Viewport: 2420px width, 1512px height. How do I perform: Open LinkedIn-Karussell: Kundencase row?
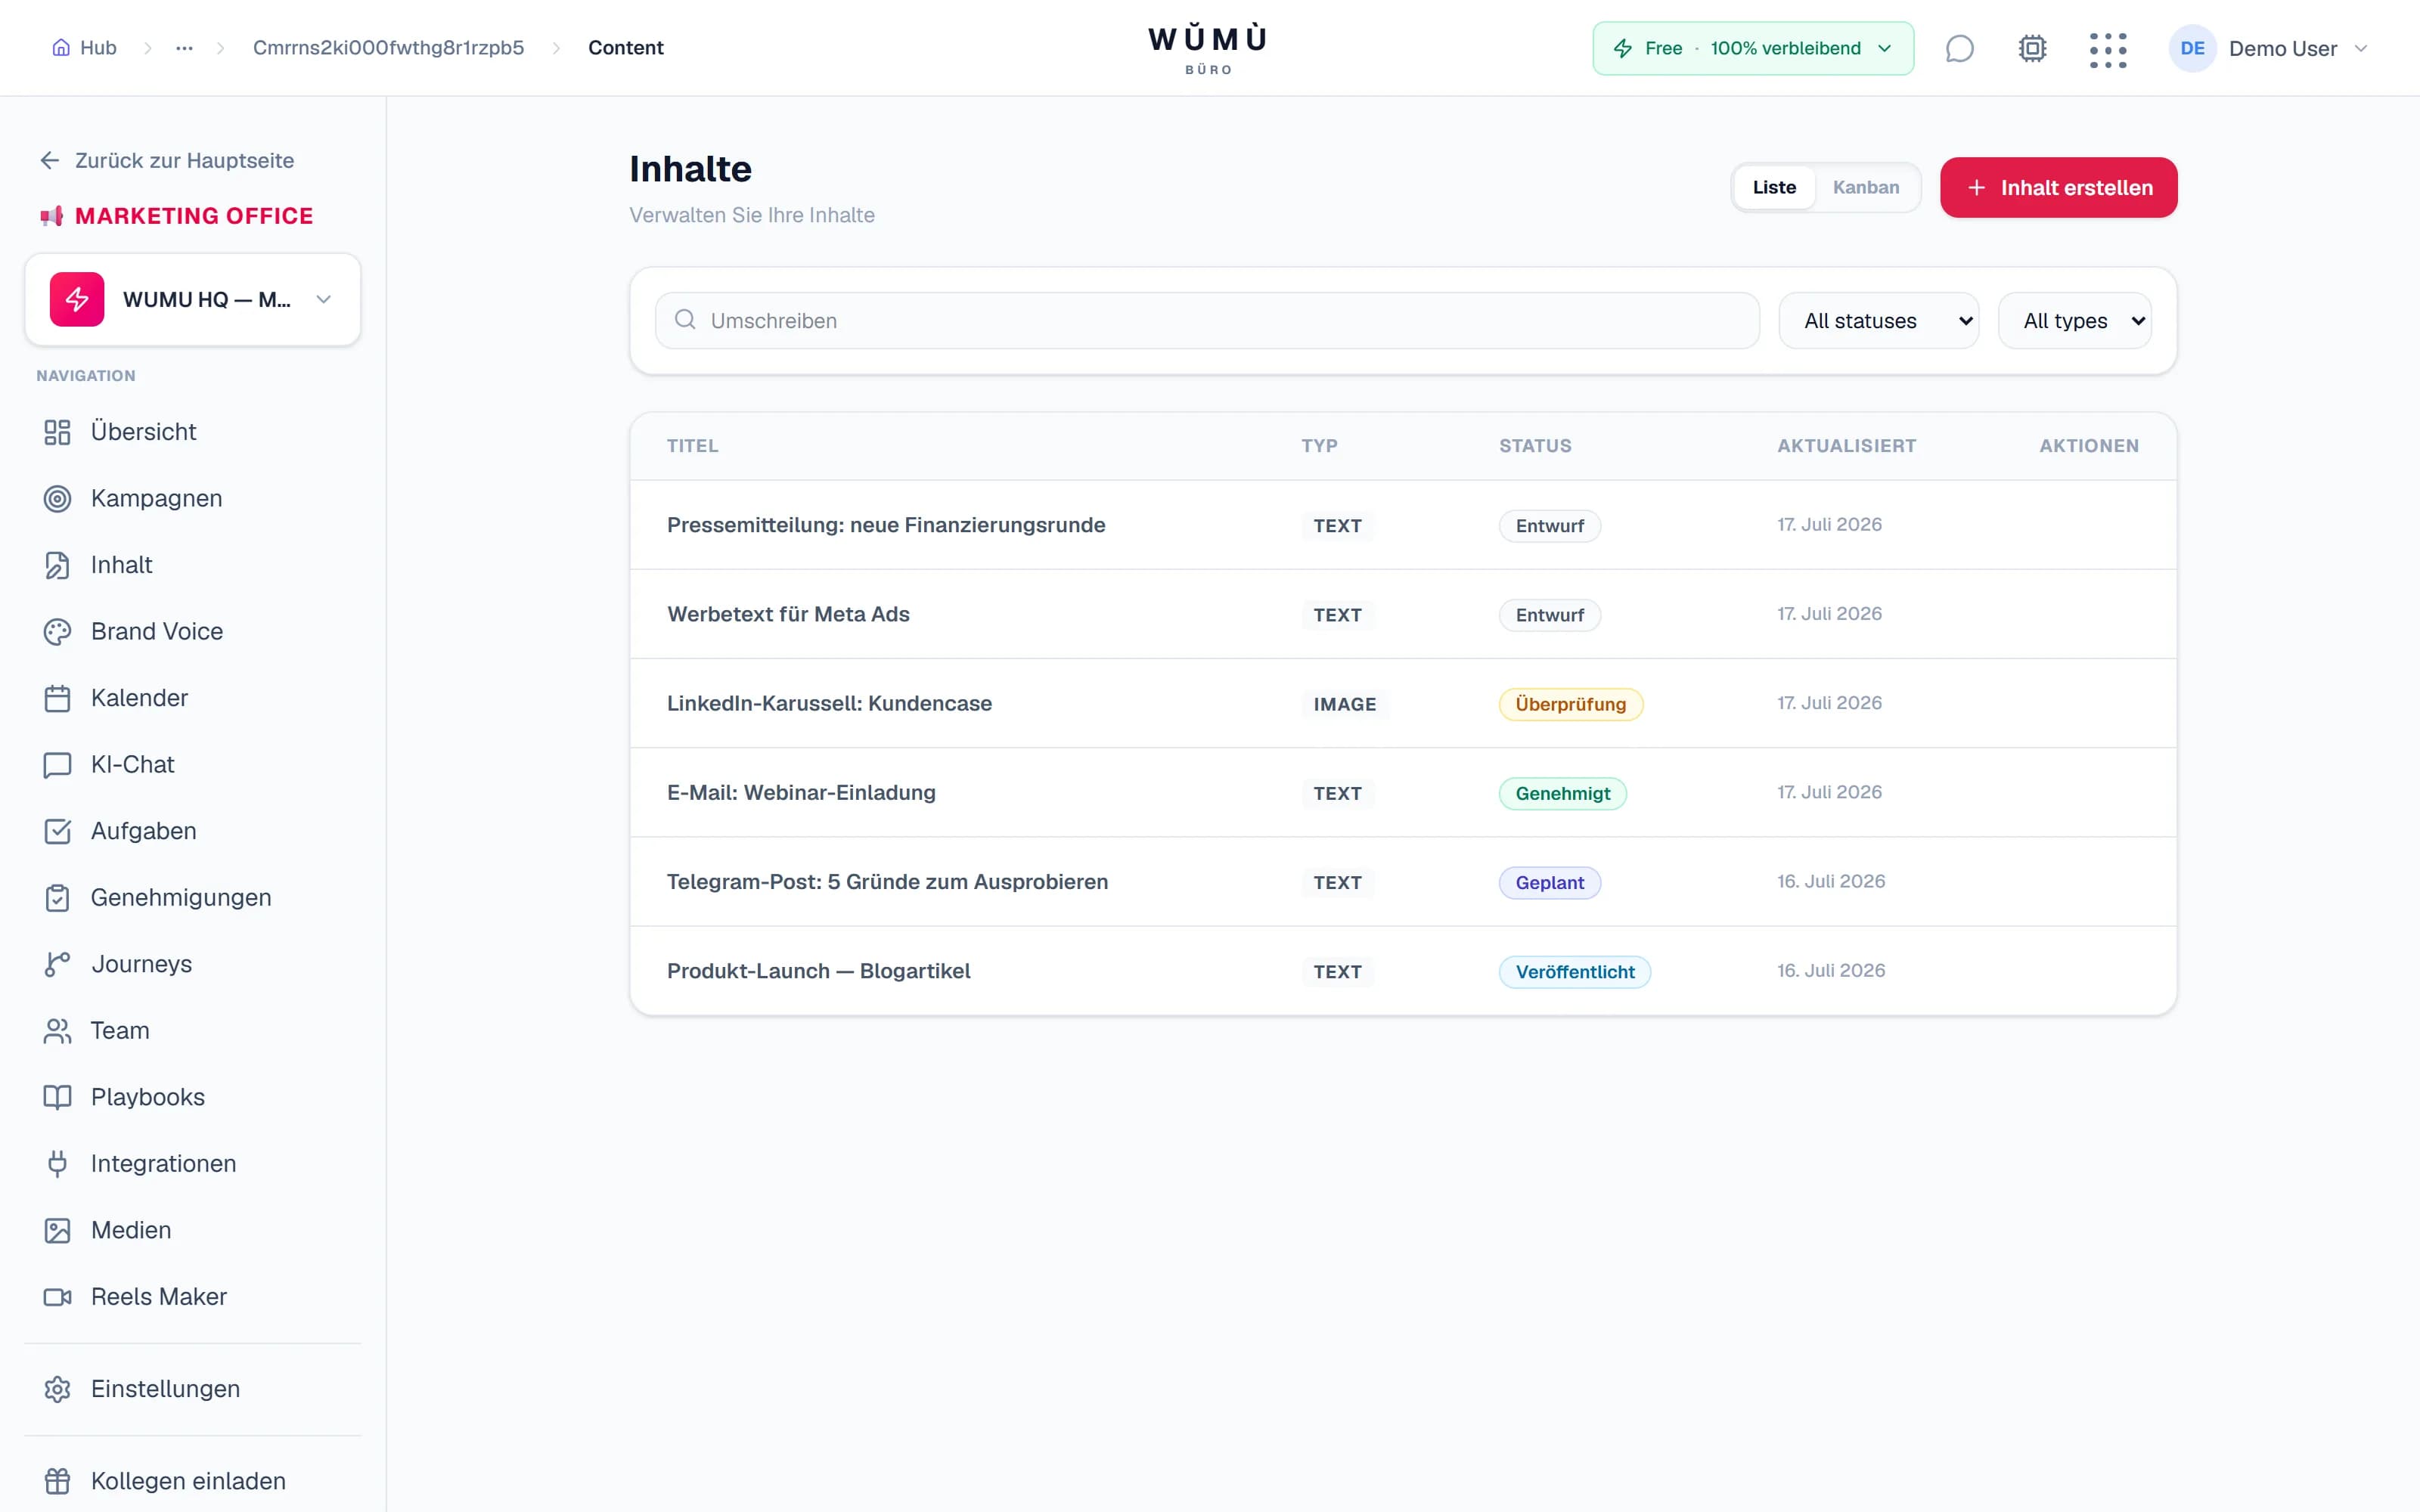(1403, 703)
